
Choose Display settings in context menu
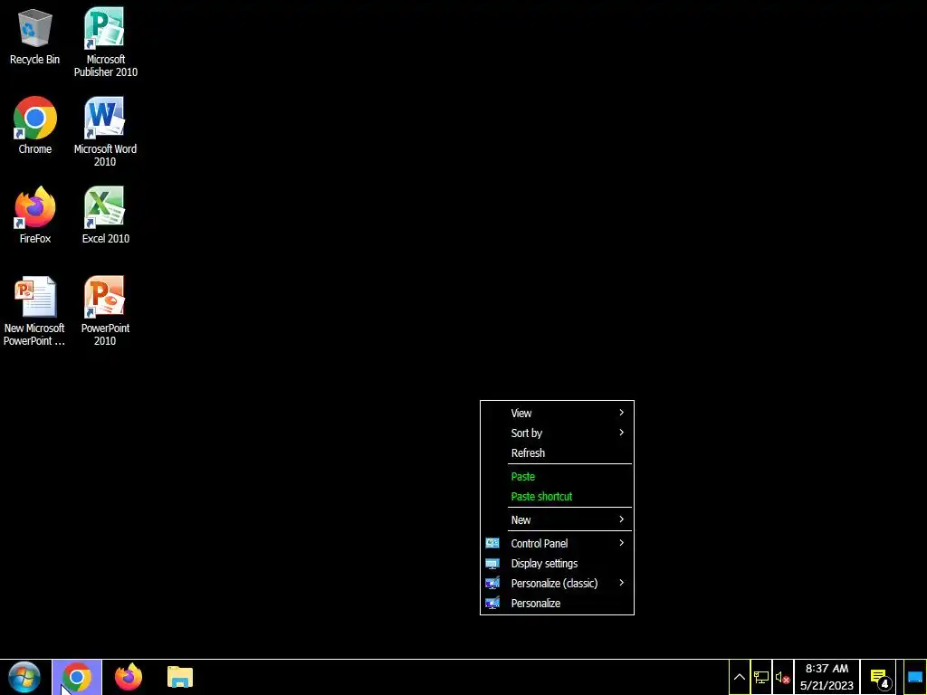coord(557,563)
